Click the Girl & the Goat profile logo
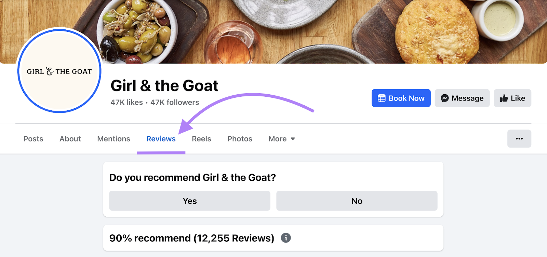547x257 pixels. tap(59, 71)
